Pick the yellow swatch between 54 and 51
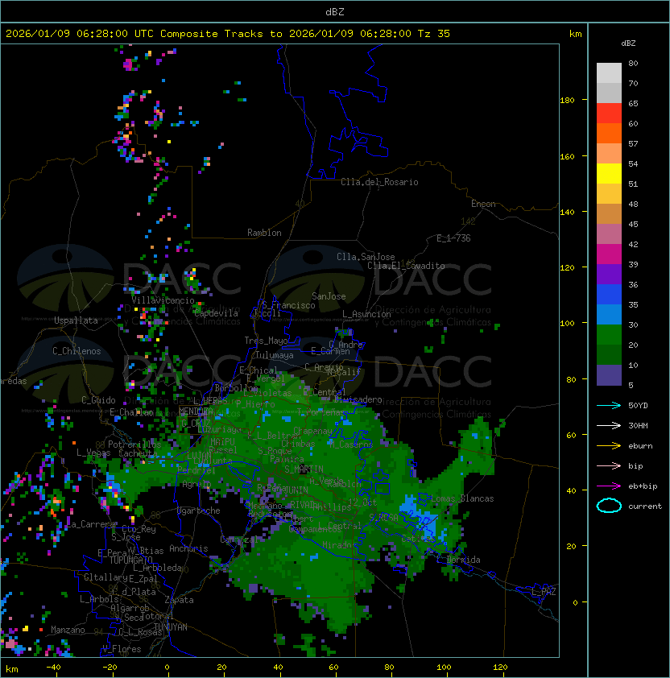This screenshot has height=678, width=670. point(609,174)
